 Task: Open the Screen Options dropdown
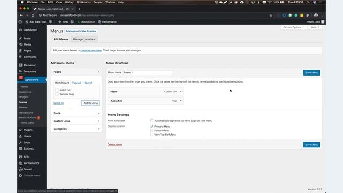[294, 27]
